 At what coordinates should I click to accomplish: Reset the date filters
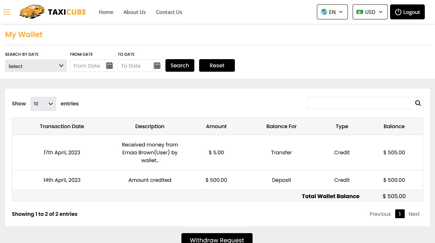coord(217,65)
